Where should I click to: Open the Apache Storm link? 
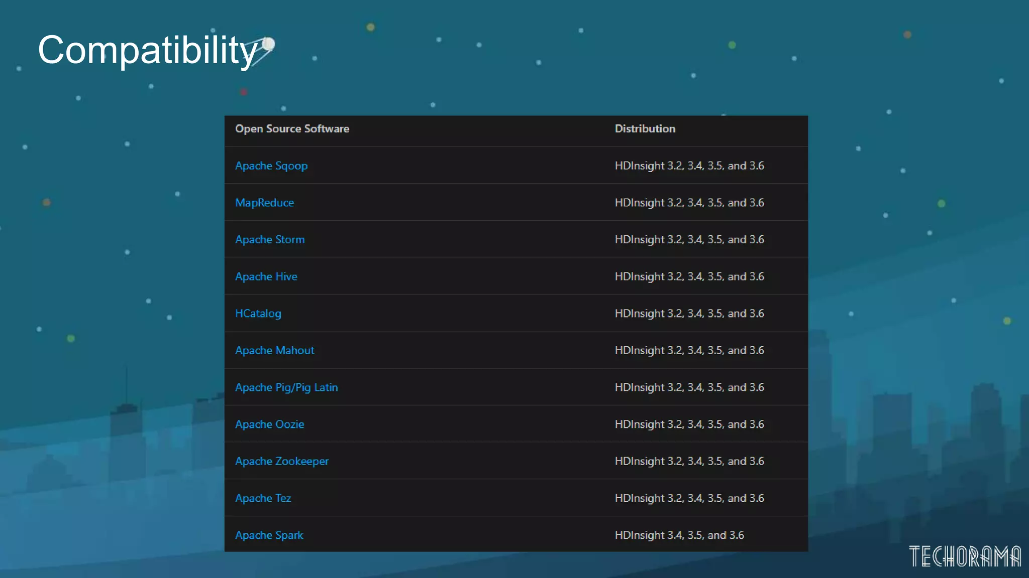point(270,240)
